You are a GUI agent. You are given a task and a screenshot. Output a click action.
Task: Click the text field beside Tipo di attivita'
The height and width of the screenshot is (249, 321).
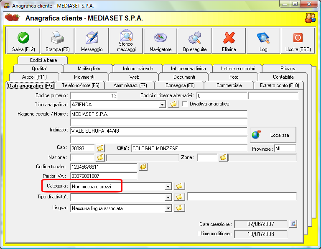tap(242, 196)
